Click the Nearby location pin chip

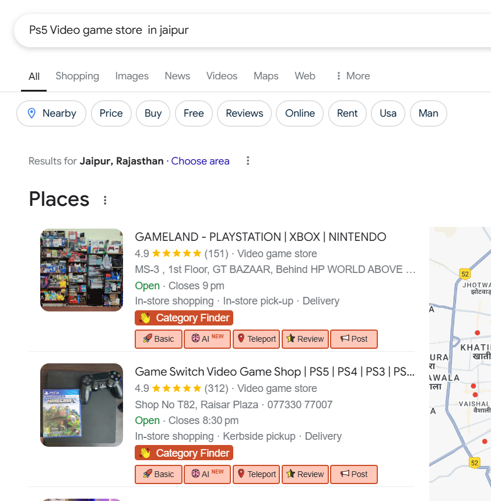(x=51, y=113)
